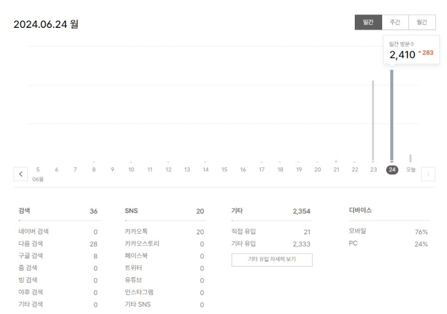This screenshot has height=314, width=447.
Task: Click the 다음 검색 row
Action: [x=58, y=244]
